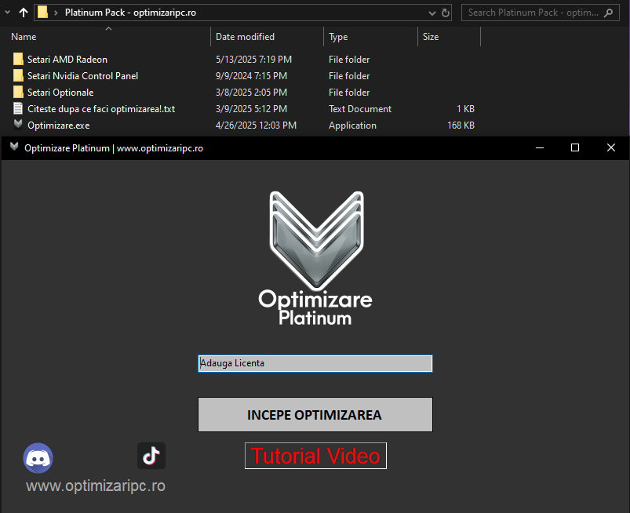Sort files by Size column

click(431, 37)
